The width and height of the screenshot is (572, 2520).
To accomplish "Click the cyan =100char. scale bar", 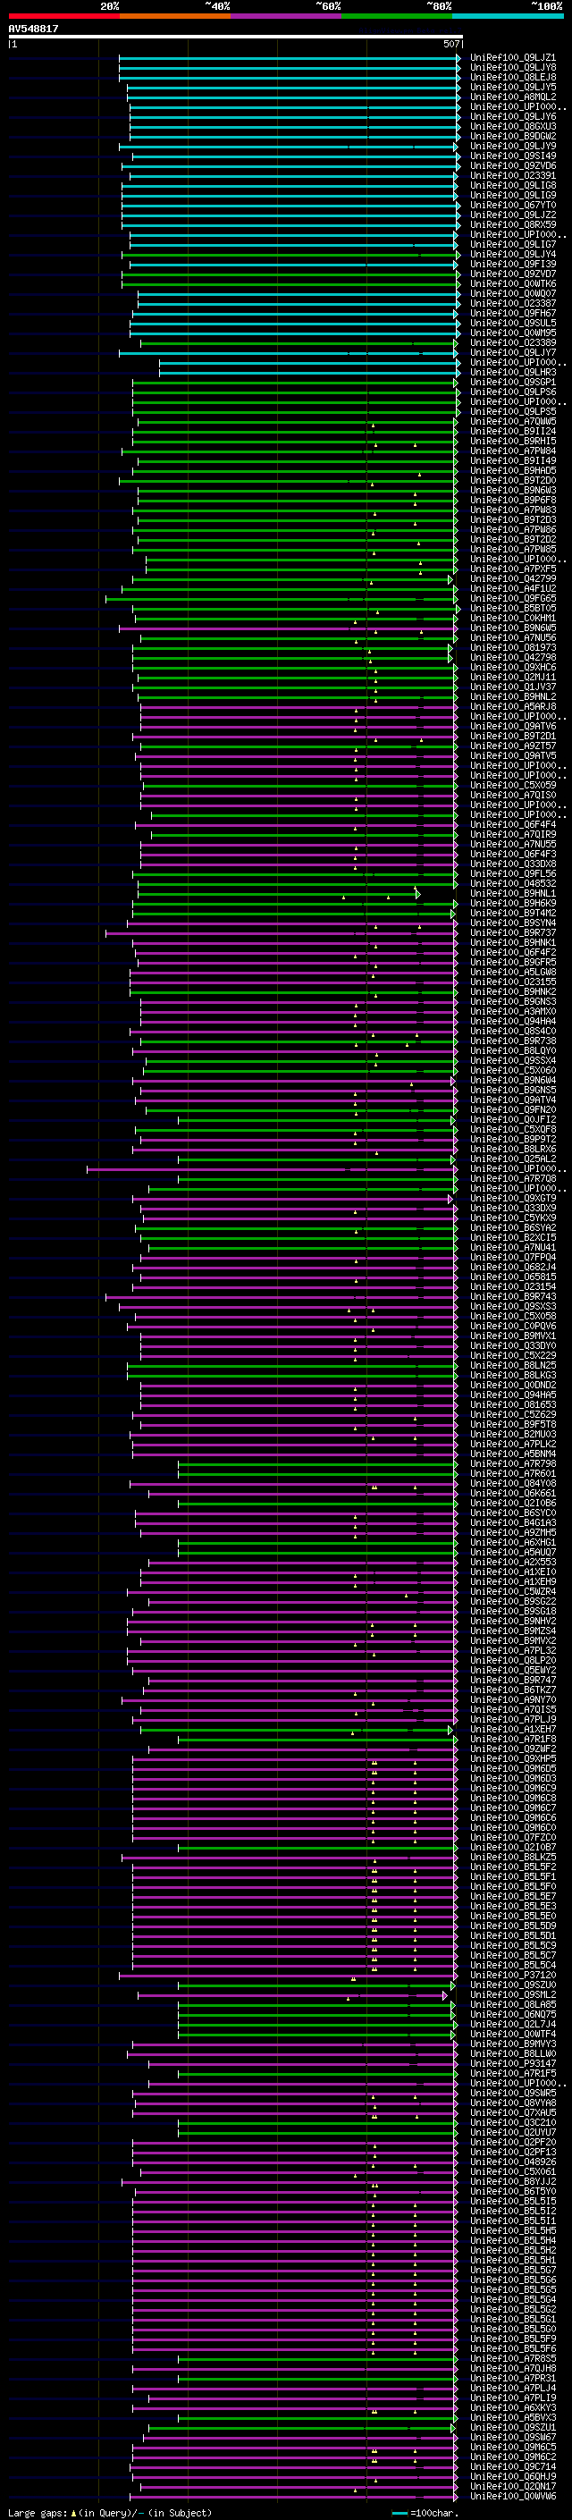I will click(x=400, y=2513).
